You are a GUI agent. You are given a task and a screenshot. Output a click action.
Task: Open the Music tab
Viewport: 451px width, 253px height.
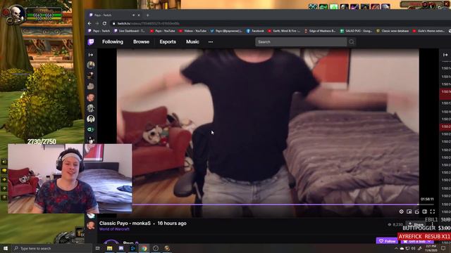tap(192, 42)
